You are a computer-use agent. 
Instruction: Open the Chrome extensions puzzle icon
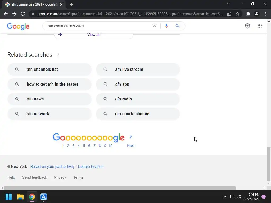tap(248, 14)
